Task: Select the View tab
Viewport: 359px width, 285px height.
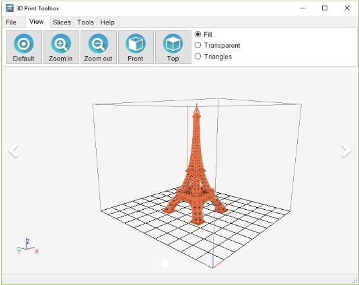Action: [x=37, y=22]
